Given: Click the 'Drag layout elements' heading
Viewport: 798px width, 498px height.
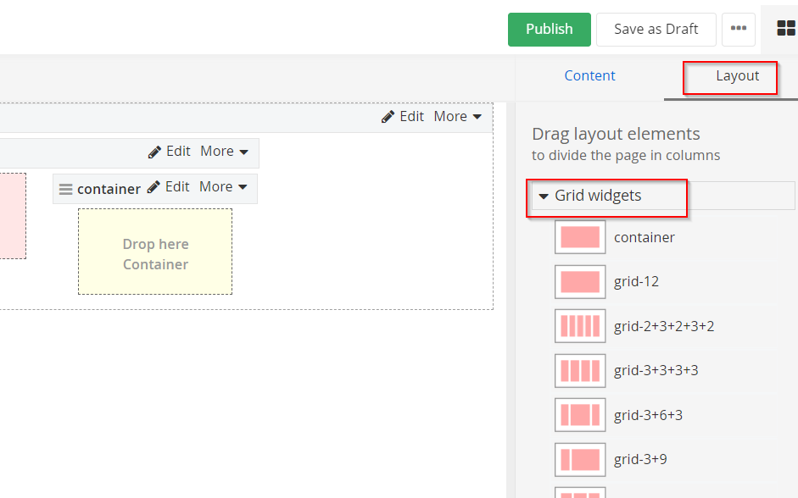Looking at the screenshot, I should 616,134.
